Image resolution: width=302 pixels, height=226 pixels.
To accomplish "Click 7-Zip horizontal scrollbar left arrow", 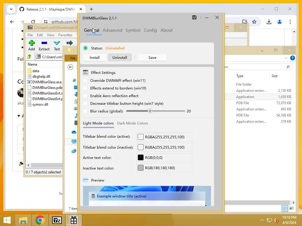I will click(29, 165).
